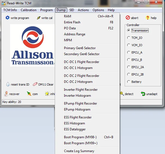Minimize the Read-Write TCM window

(x=139, y=2)
